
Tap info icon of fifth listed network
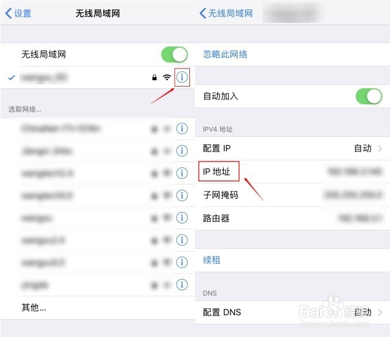coord(182,218)
